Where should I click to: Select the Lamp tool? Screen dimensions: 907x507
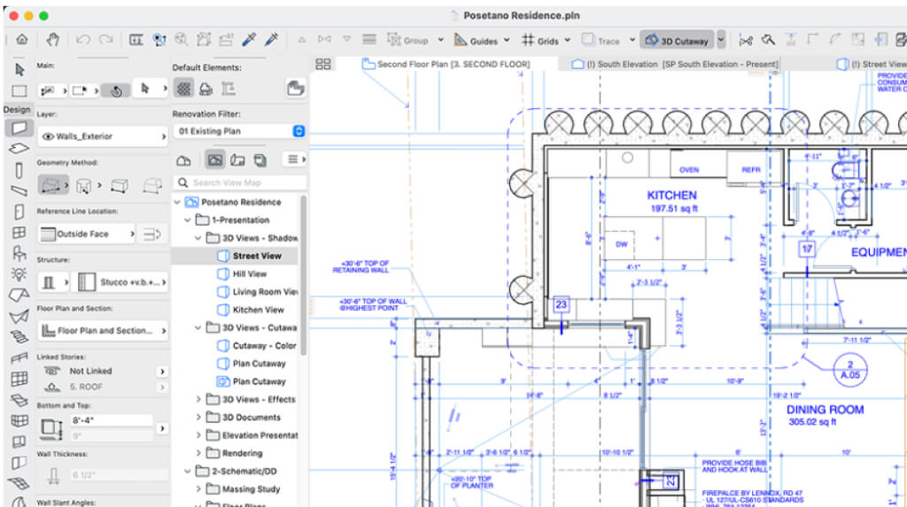(19, 273)
